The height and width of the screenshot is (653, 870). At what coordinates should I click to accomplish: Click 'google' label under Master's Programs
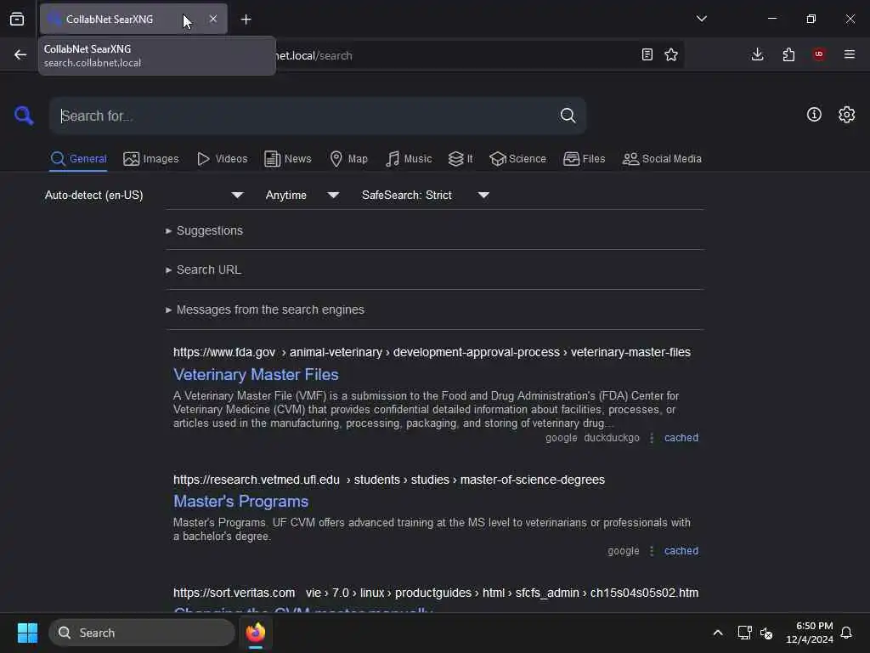pyautogui.click(x=623, y=551)
